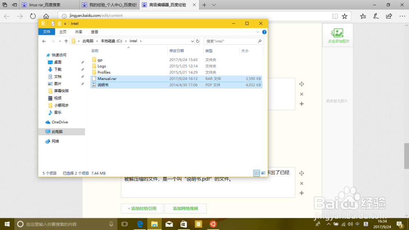Viewport: 409px width, 230px height.
Task: Click the Explorer back arrow
Action: pos(44,41)
